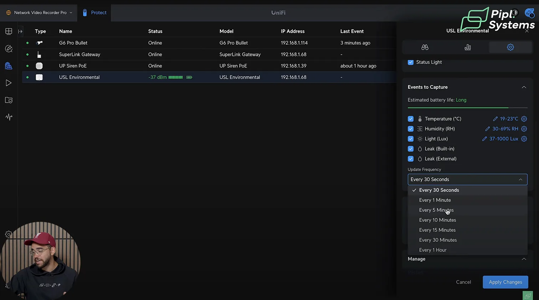
Task: Uncheck the Light (Lux) checkbox
Action: [411, 139]
